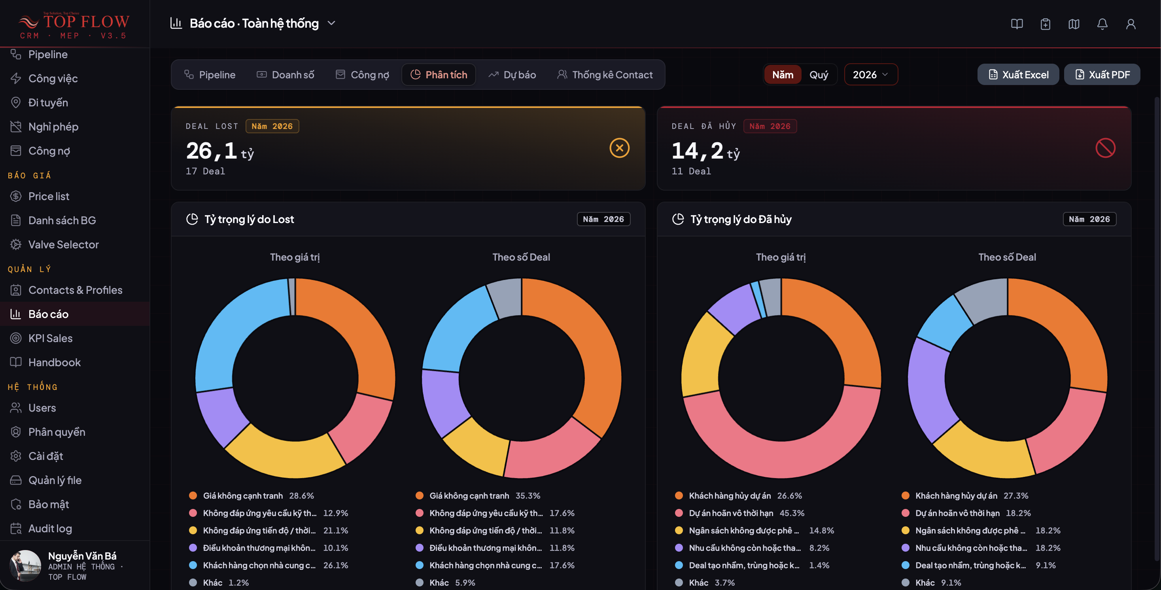This screenshot has height=590, width=1161.
Task: Click blue swatch for Khách hàng chọn nhà cung 26.1%
Action: [193, 565]
